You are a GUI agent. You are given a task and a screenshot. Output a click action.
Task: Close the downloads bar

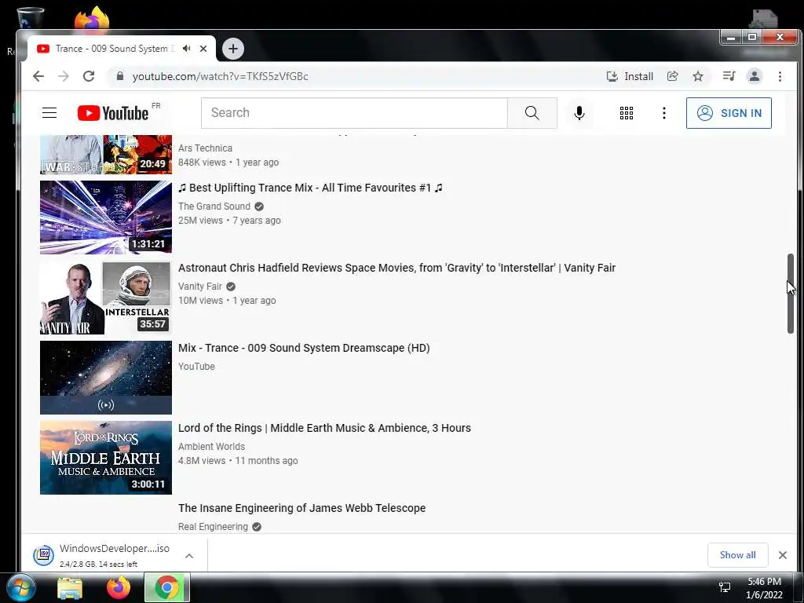(x=783, y=555)
